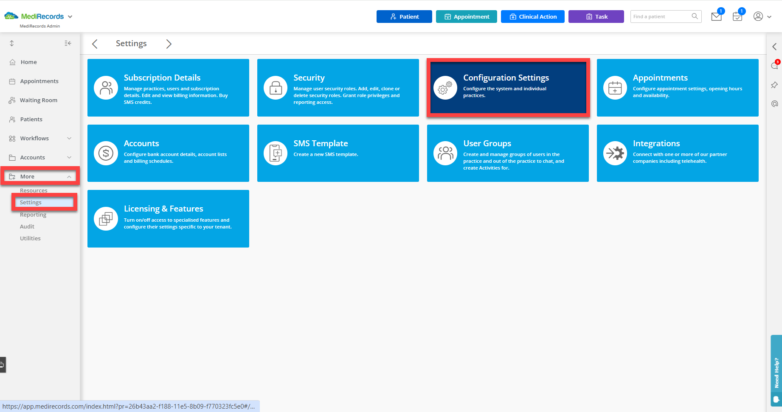Click the SMS Template phone icon
This screenshot has height=412, width=782.
click(x=276, y=153)
